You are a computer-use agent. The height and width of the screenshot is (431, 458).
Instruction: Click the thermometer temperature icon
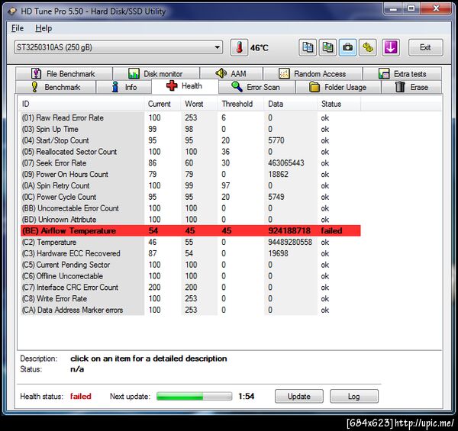point(239,47)
